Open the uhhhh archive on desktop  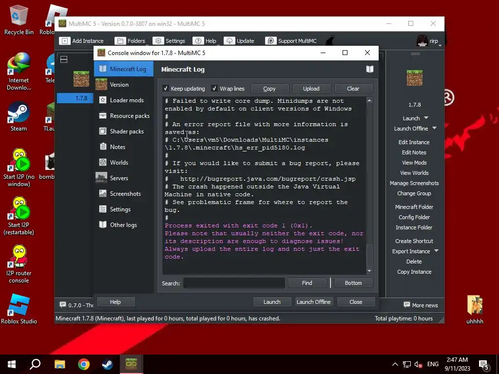(x=475, y=310)
